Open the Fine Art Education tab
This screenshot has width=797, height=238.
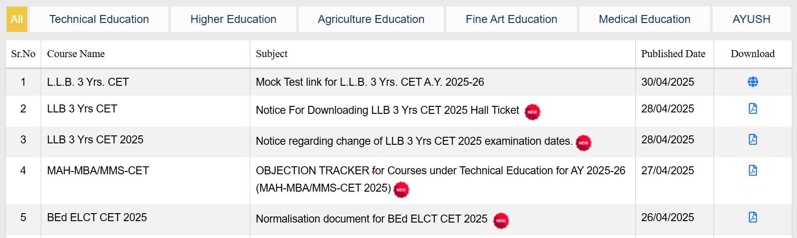[511, 19]
